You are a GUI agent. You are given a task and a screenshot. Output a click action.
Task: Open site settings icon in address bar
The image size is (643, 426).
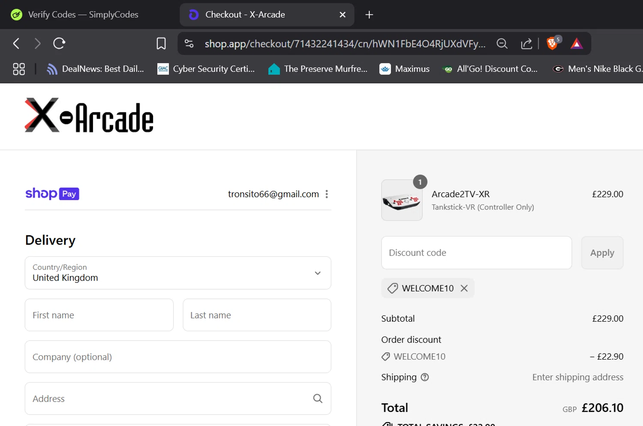(189, 43)
